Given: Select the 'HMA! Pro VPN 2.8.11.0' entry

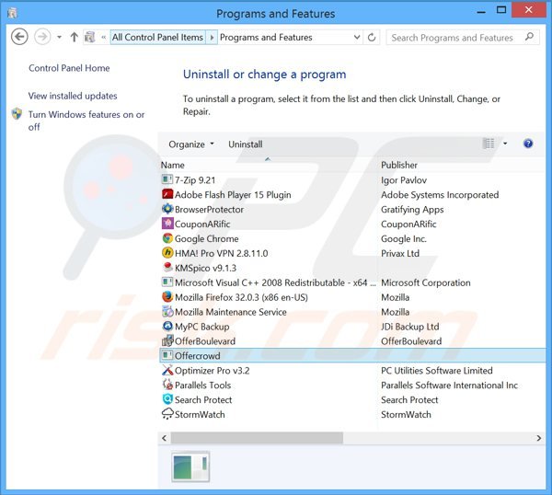Looking at the screenshot, I should click(221, 253).
